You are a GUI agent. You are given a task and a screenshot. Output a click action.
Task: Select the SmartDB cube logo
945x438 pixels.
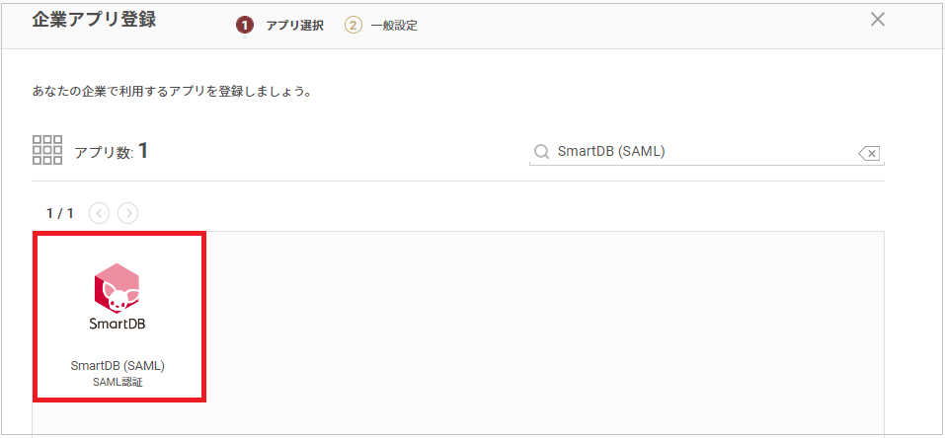[118, 288]
